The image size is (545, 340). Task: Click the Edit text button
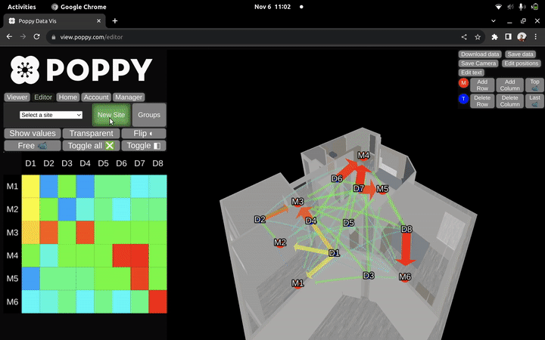(472, 73)
